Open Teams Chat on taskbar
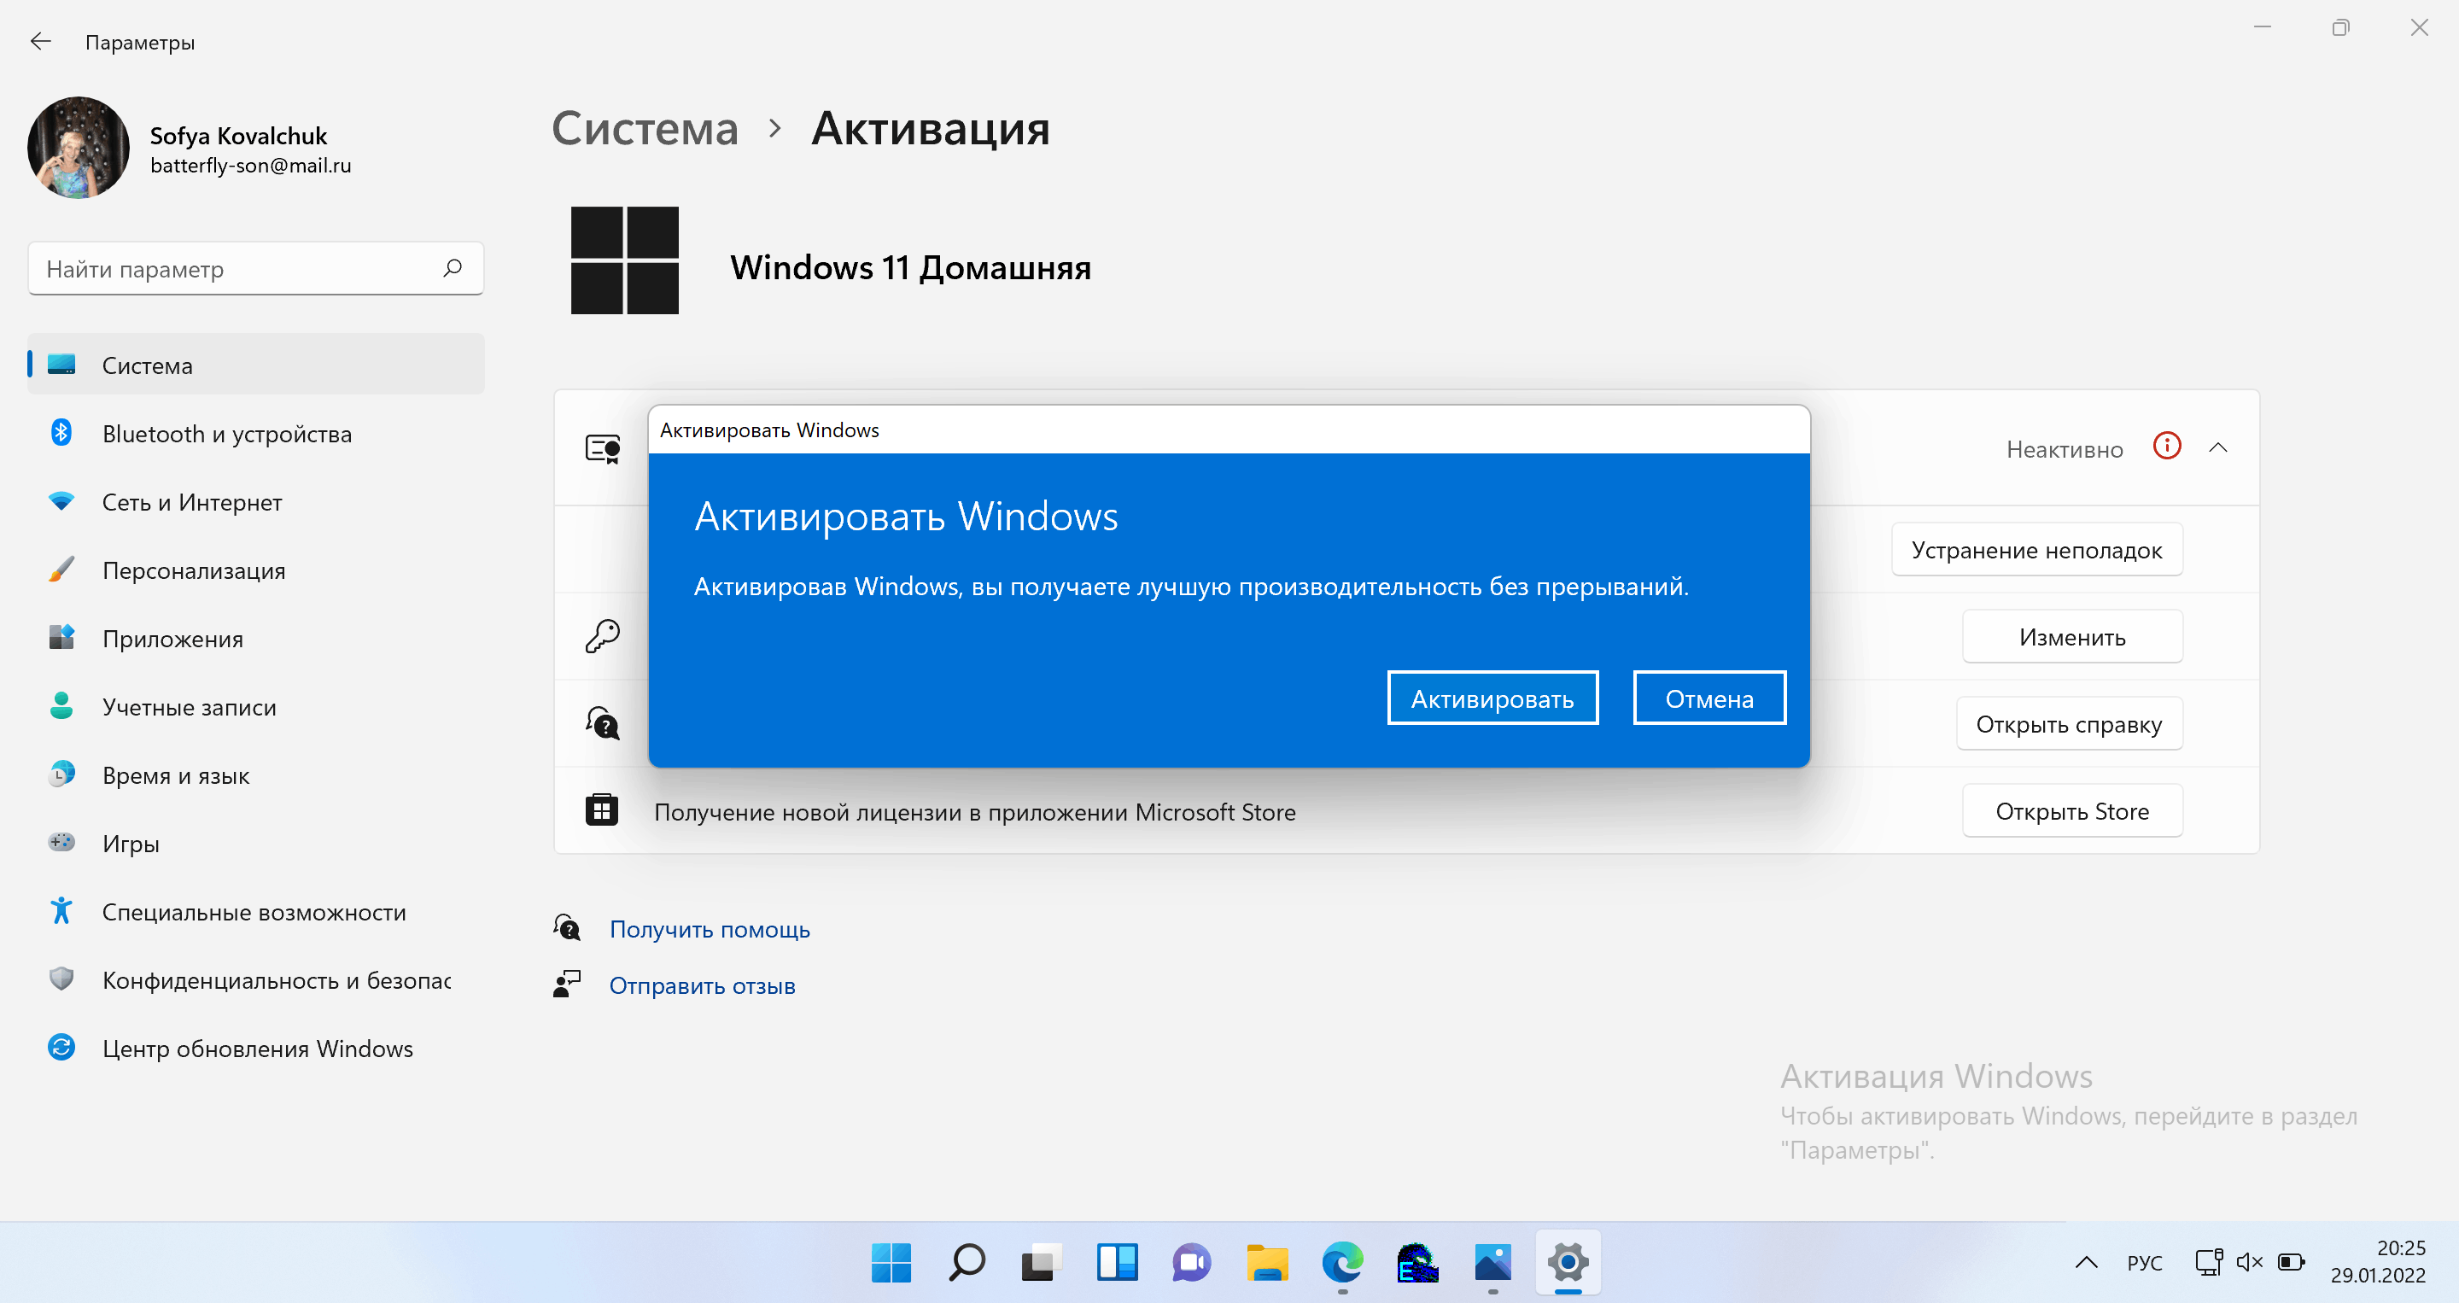 (x=1192, y=1262)
